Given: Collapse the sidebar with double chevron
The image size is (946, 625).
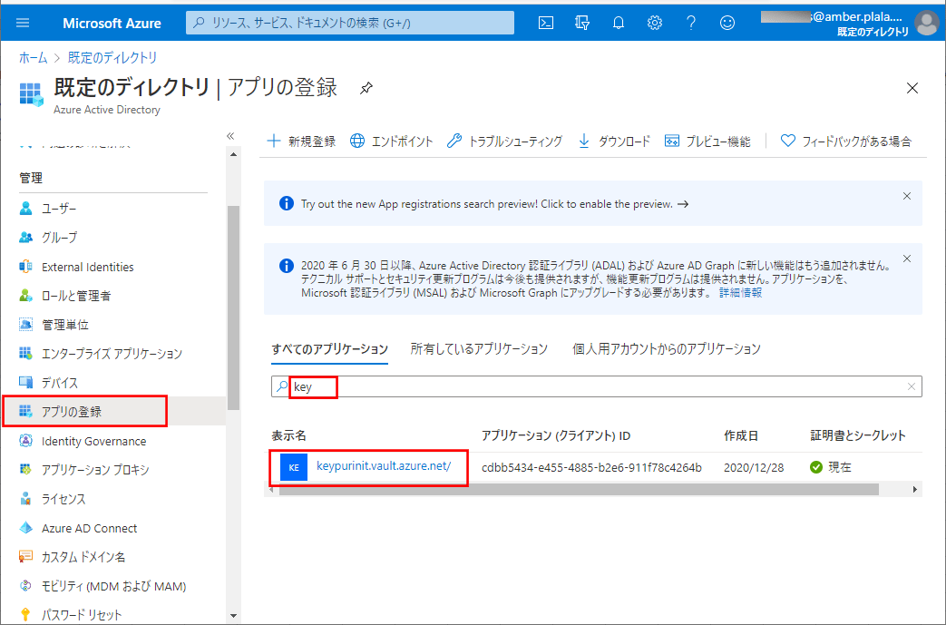Looking at the screenshot, I should (230, 136).
